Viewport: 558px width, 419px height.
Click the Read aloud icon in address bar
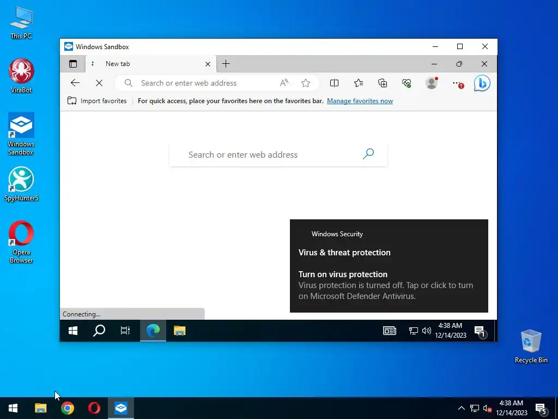(284, 83)
